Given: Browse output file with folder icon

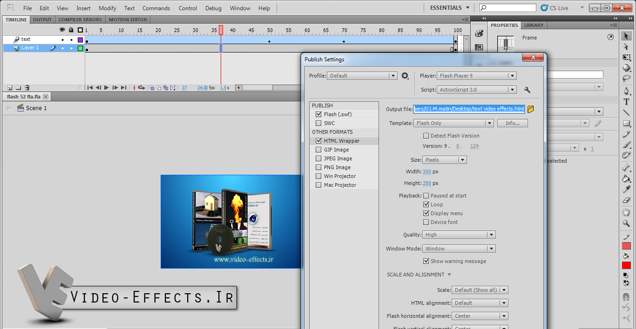Looking at the screenshot, I should tap(530, 109).
